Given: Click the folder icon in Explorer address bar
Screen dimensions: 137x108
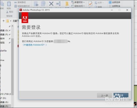Looking at the screenshot, I should click(8, 21).
